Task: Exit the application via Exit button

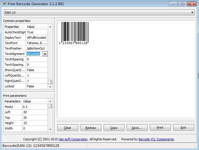Action: 184,128
